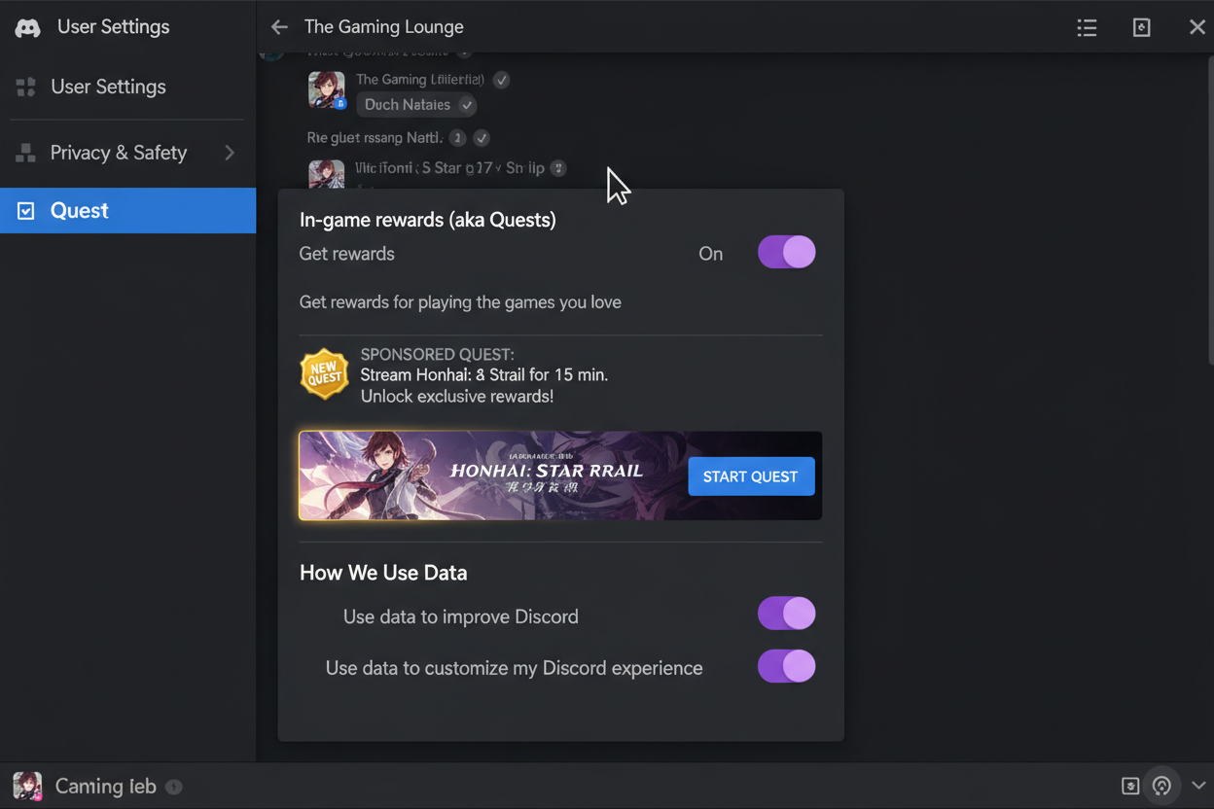Select the Quest sidebar item
The width and height of the screenshot is (1214, 809).
coord(127,210)
